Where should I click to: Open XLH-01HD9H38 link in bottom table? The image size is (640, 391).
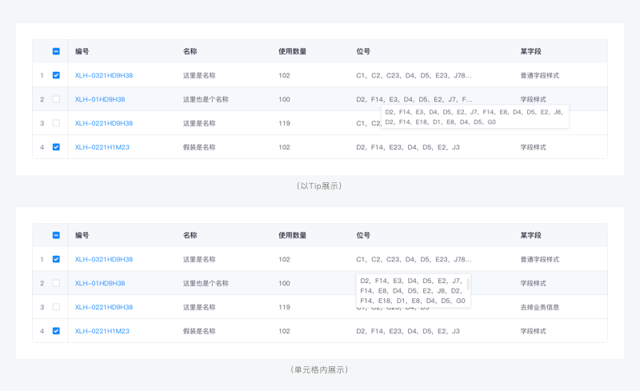pyautogui.click(x=100, y=283)
